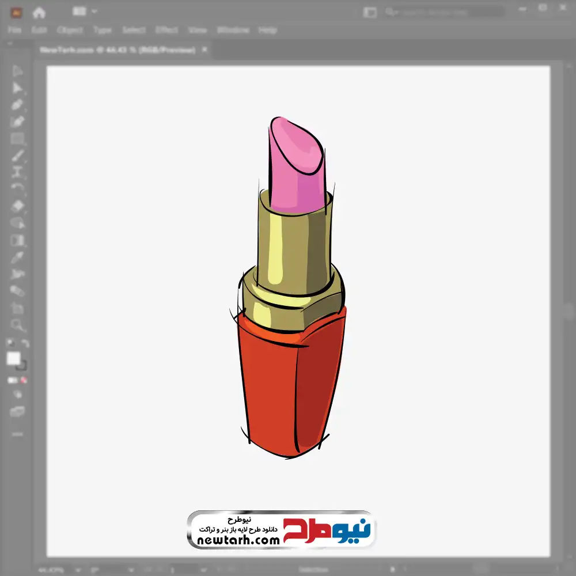Select the Eyedropper tool
Screen dimensions: 576x576
point(17,257)
